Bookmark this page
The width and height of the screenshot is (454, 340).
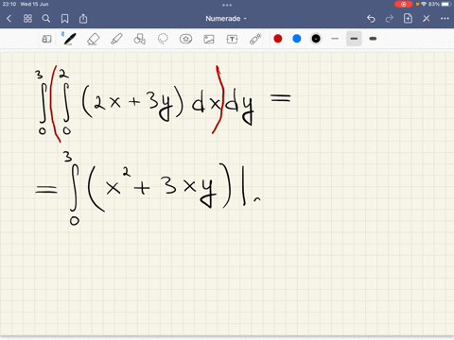(64, 19)
